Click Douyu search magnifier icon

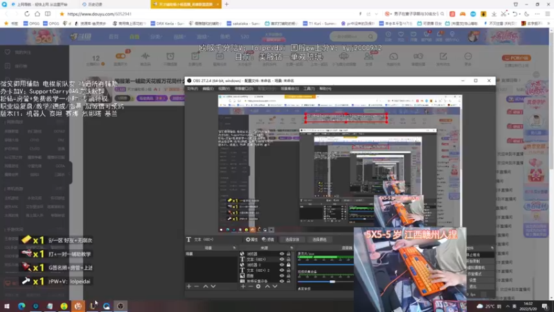[x=370, y=37]
